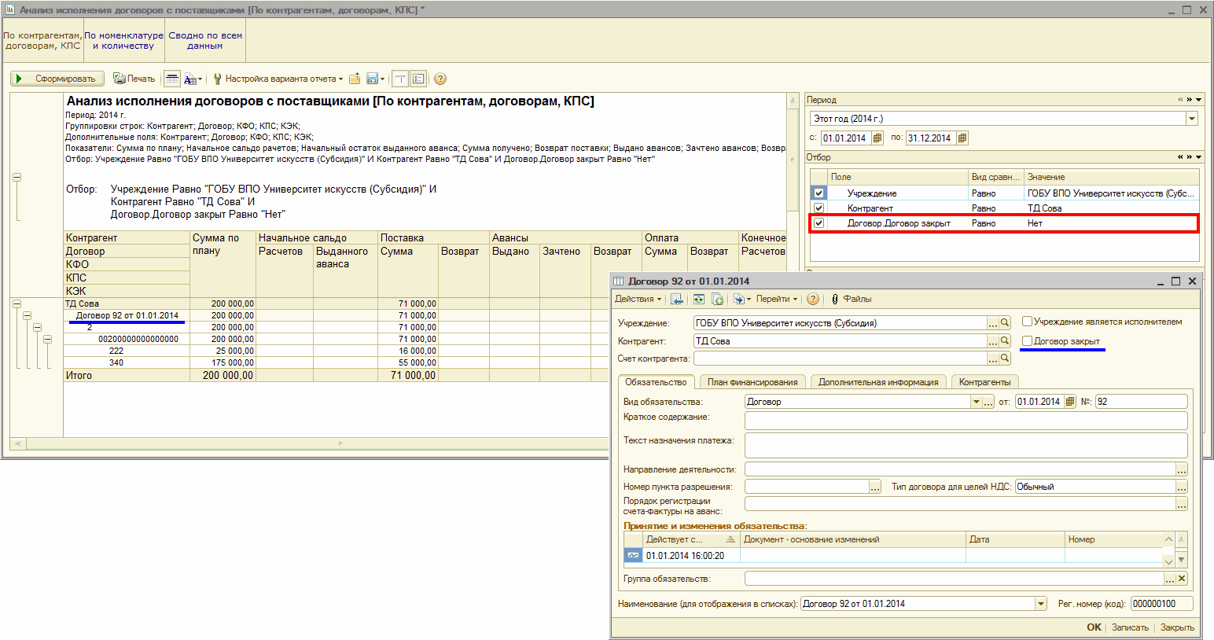Click ellipsis select button for Учреждение field
Screen dimensions: 1214x640
tap(993, 323)
